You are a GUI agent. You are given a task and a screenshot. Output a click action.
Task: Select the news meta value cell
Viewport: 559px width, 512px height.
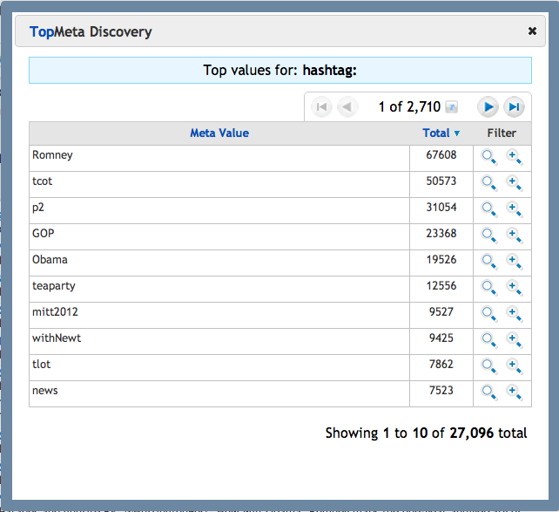(219, 393)
